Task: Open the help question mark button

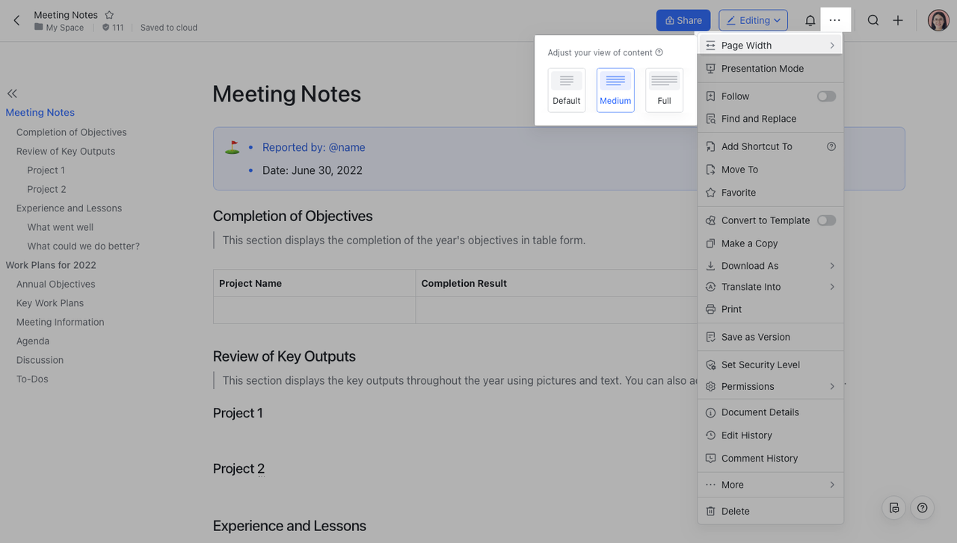Action: pyautogui.click(x=922, y=508)
